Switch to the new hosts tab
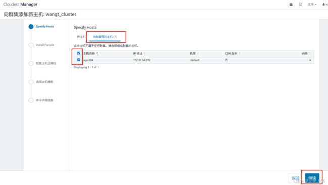328x185 pixels. coord(81,37)
